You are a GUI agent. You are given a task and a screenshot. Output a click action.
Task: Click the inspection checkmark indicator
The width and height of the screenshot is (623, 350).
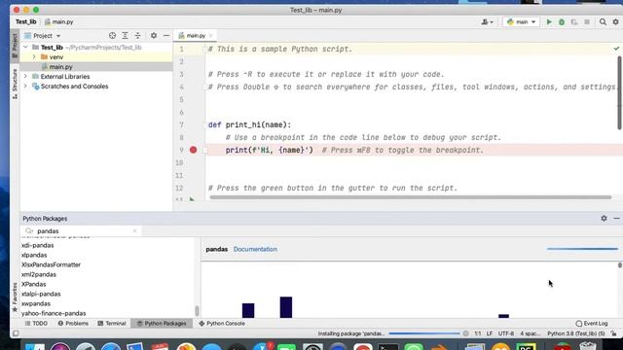click(x=616, y=49)
